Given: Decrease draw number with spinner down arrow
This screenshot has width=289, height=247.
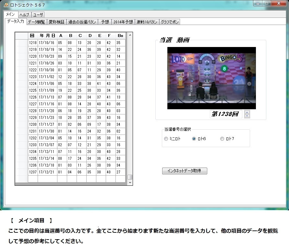Looking at the screenshot, I should pyautogui.click(x=247, y=116).
